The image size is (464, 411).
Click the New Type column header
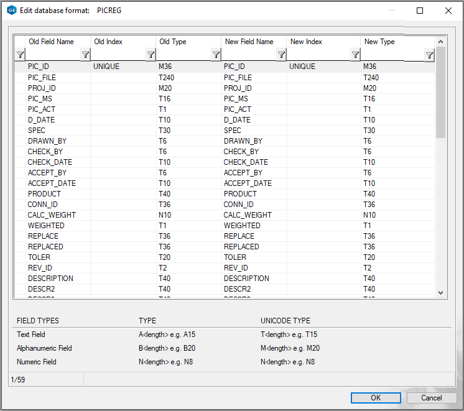(x=379, y=42)
